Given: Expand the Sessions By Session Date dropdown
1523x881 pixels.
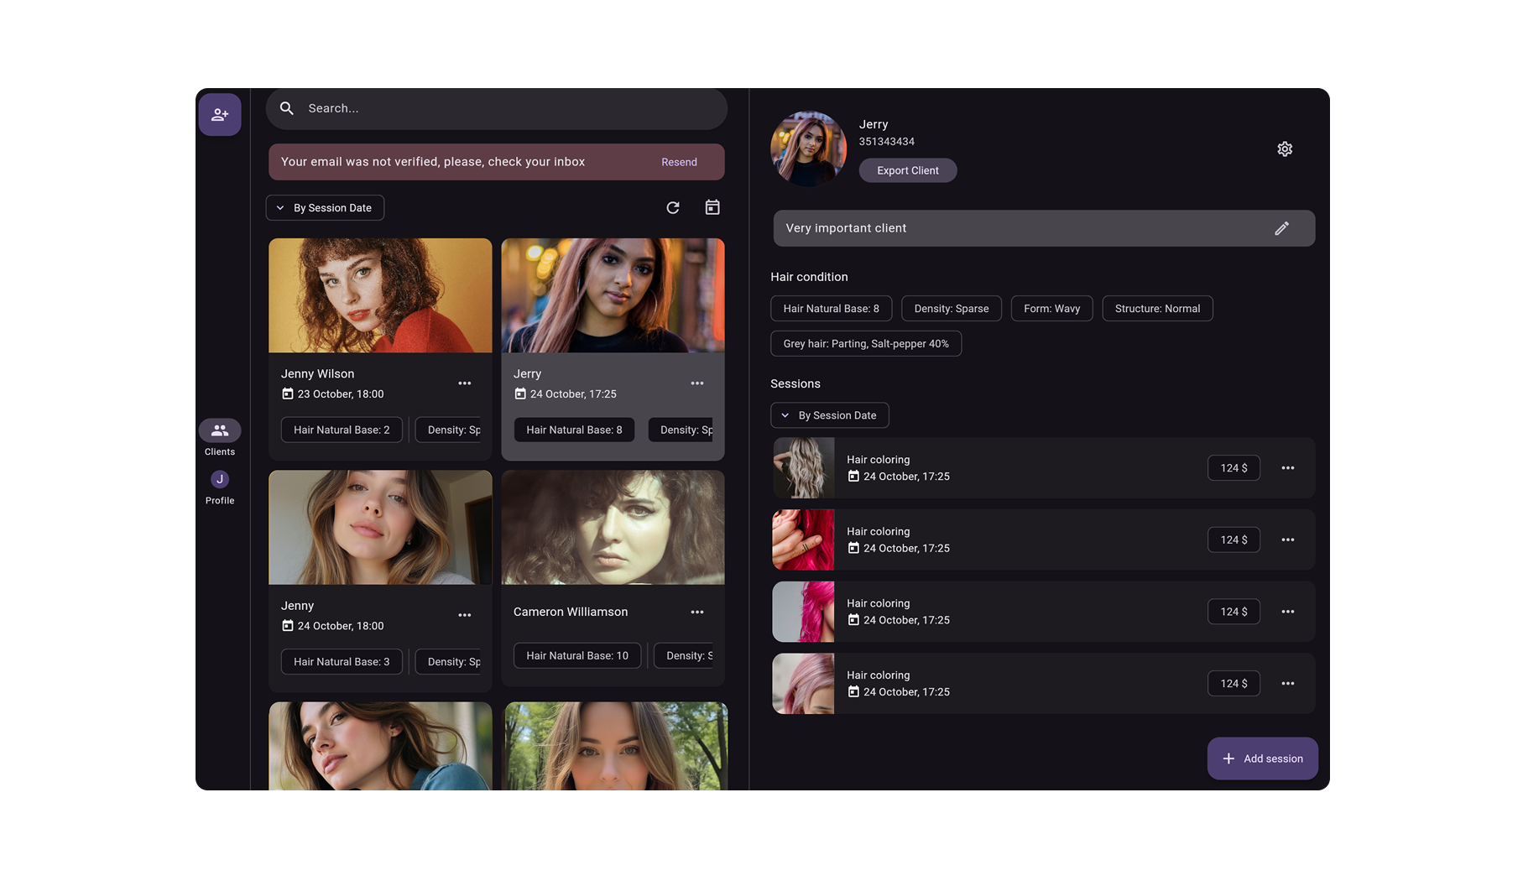Looking at the screenshot, I should pyautogui.click(x=829, y=415).
